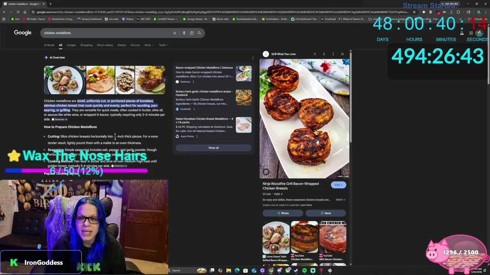Open three-dot menu in image preview panel

(333, 54)
